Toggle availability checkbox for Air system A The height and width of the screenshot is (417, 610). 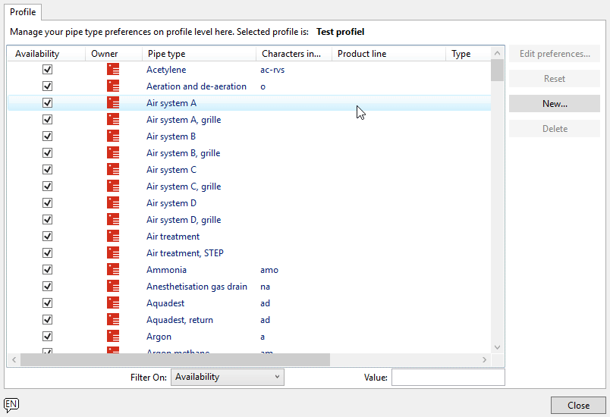tap(48, 103)
